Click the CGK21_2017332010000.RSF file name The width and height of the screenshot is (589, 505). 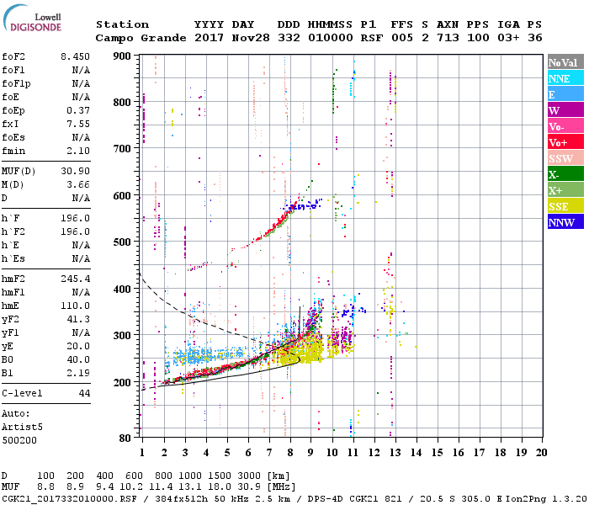coord(69,499)
